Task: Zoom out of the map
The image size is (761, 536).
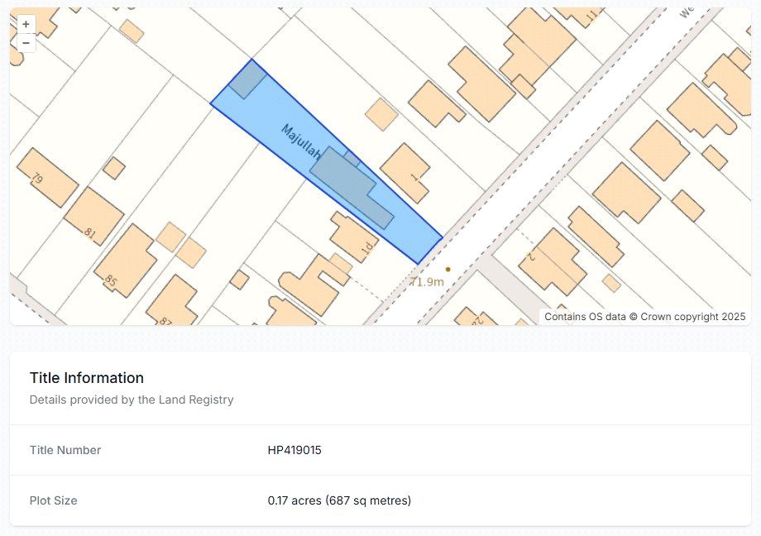Action: click(26, 43)
